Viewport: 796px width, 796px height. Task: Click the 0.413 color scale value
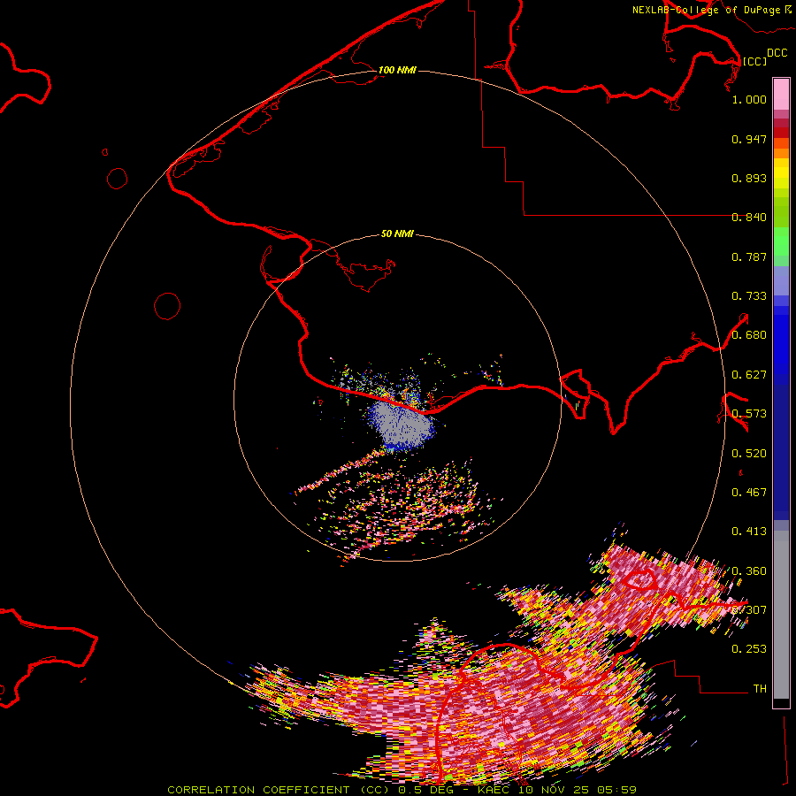[749, 532]
